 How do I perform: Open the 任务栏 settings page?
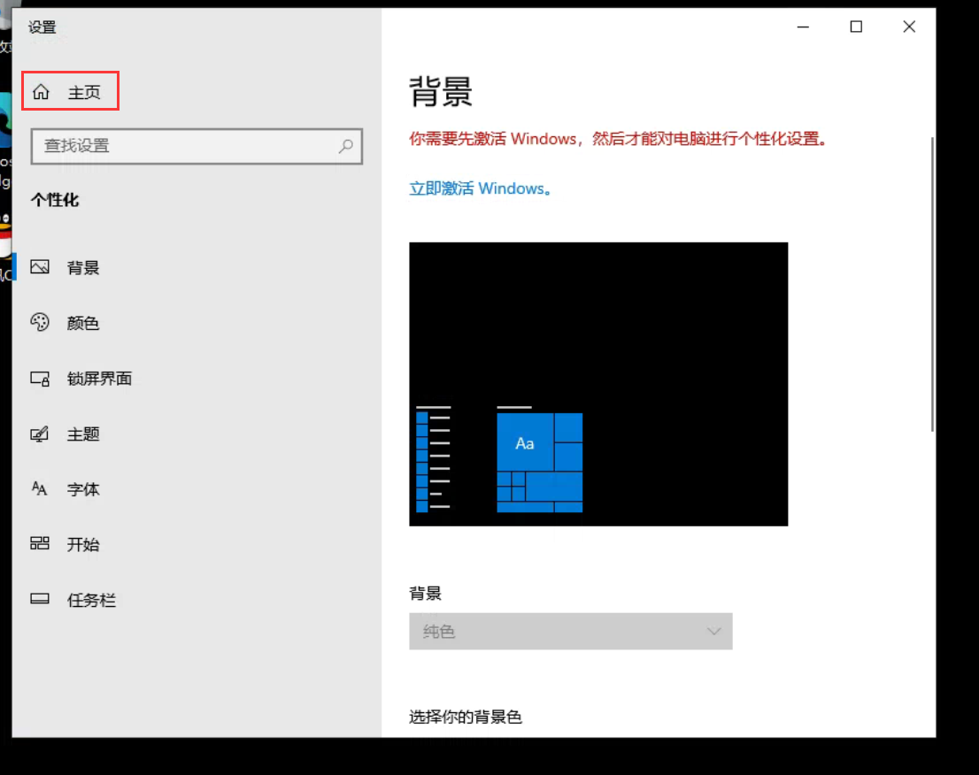[92, 601]
